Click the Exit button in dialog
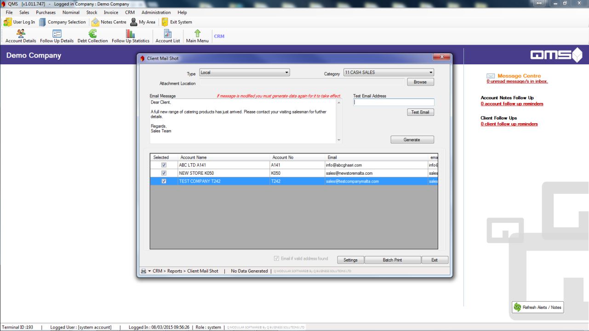589x331 pixels. 435,260
